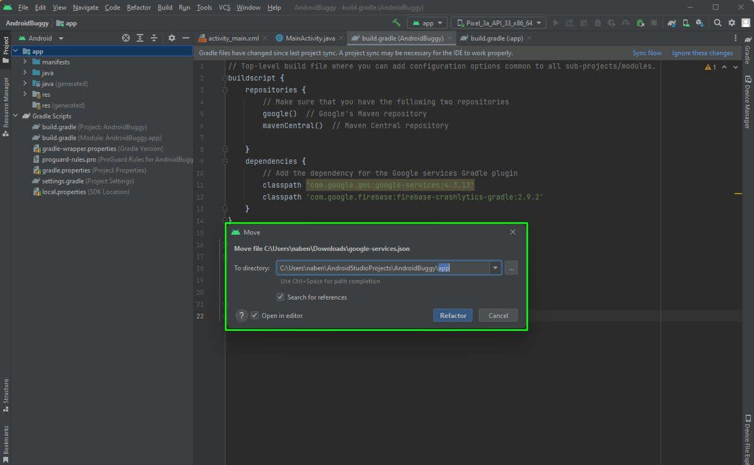
Task: Click Collapse All in Project panel
Action: [x=154, y=38]
